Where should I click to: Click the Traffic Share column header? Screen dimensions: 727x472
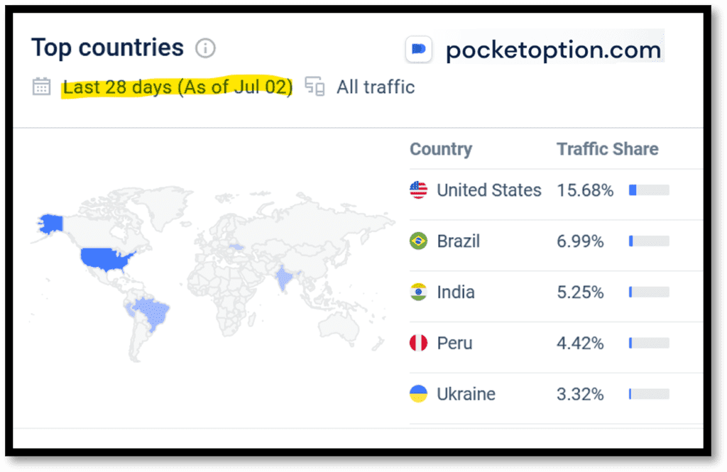click(607, 149)
